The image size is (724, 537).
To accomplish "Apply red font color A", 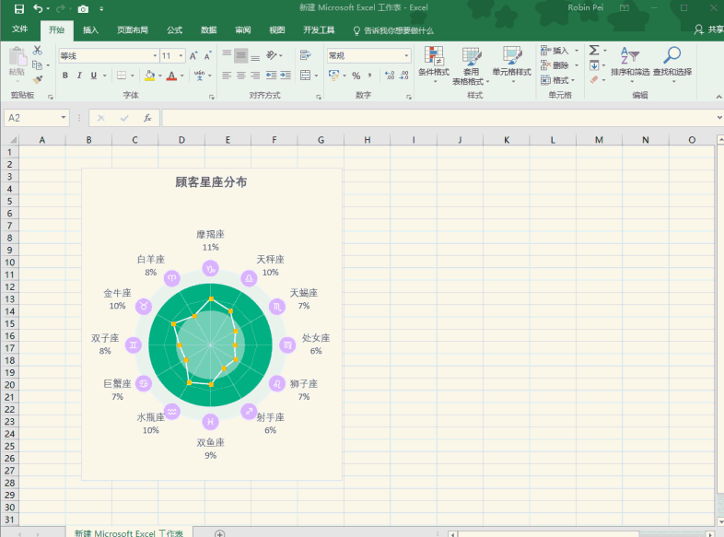I will pyautogui.click(x=171, y=76).
